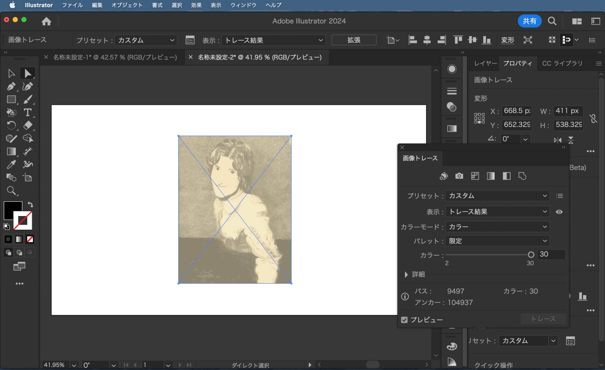
Task: Click the 共有 share button
Action: pyautogui.click(x=529, y=21)
